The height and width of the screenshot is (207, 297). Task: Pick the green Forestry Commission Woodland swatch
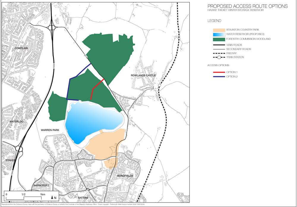click(219, 39)
